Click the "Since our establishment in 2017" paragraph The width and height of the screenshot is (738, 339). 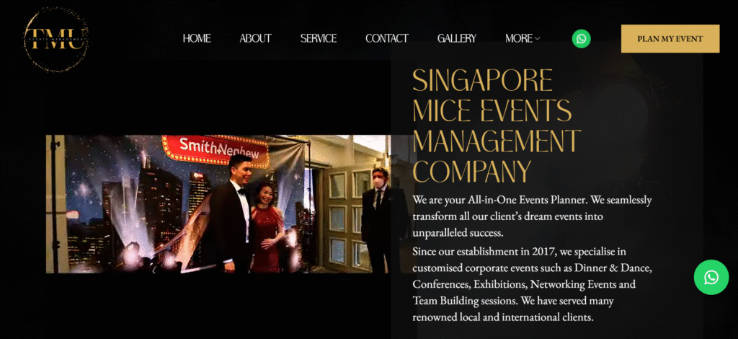tap(533, 284)
